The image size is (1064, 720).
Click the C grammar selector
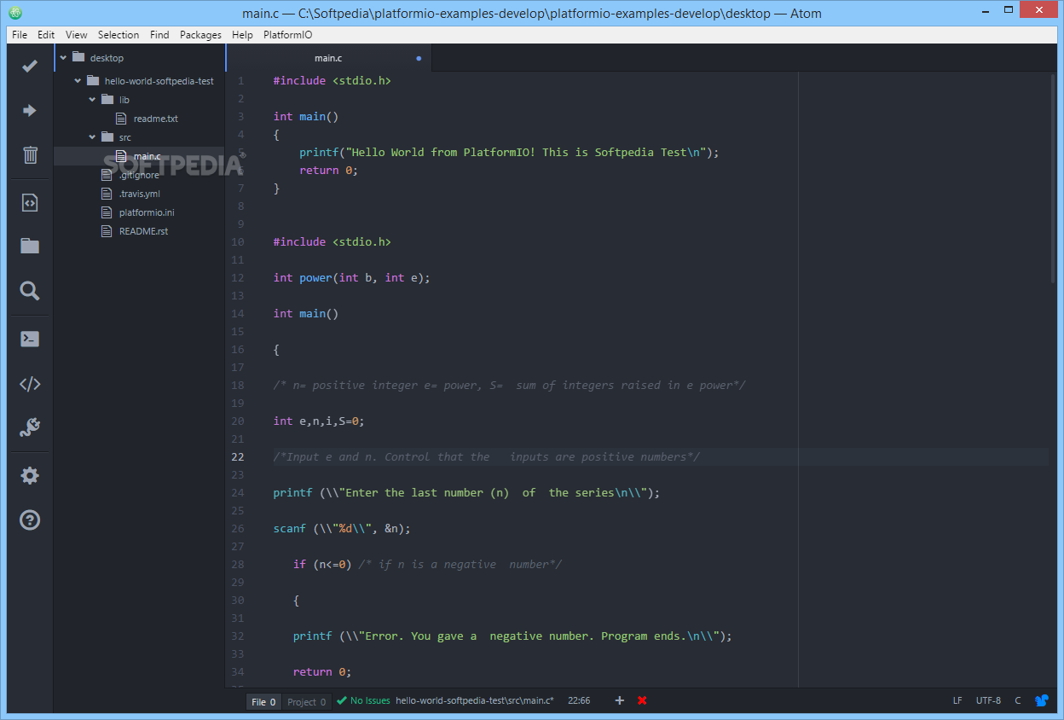pos(1017,701)
